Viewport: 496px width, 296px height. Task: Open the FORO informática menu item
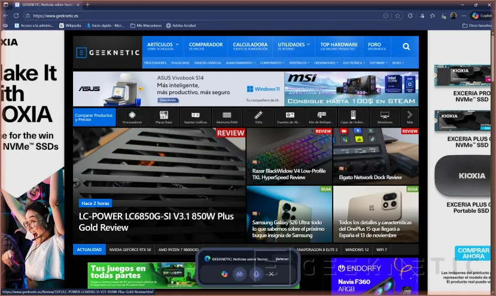pos(377,46)
